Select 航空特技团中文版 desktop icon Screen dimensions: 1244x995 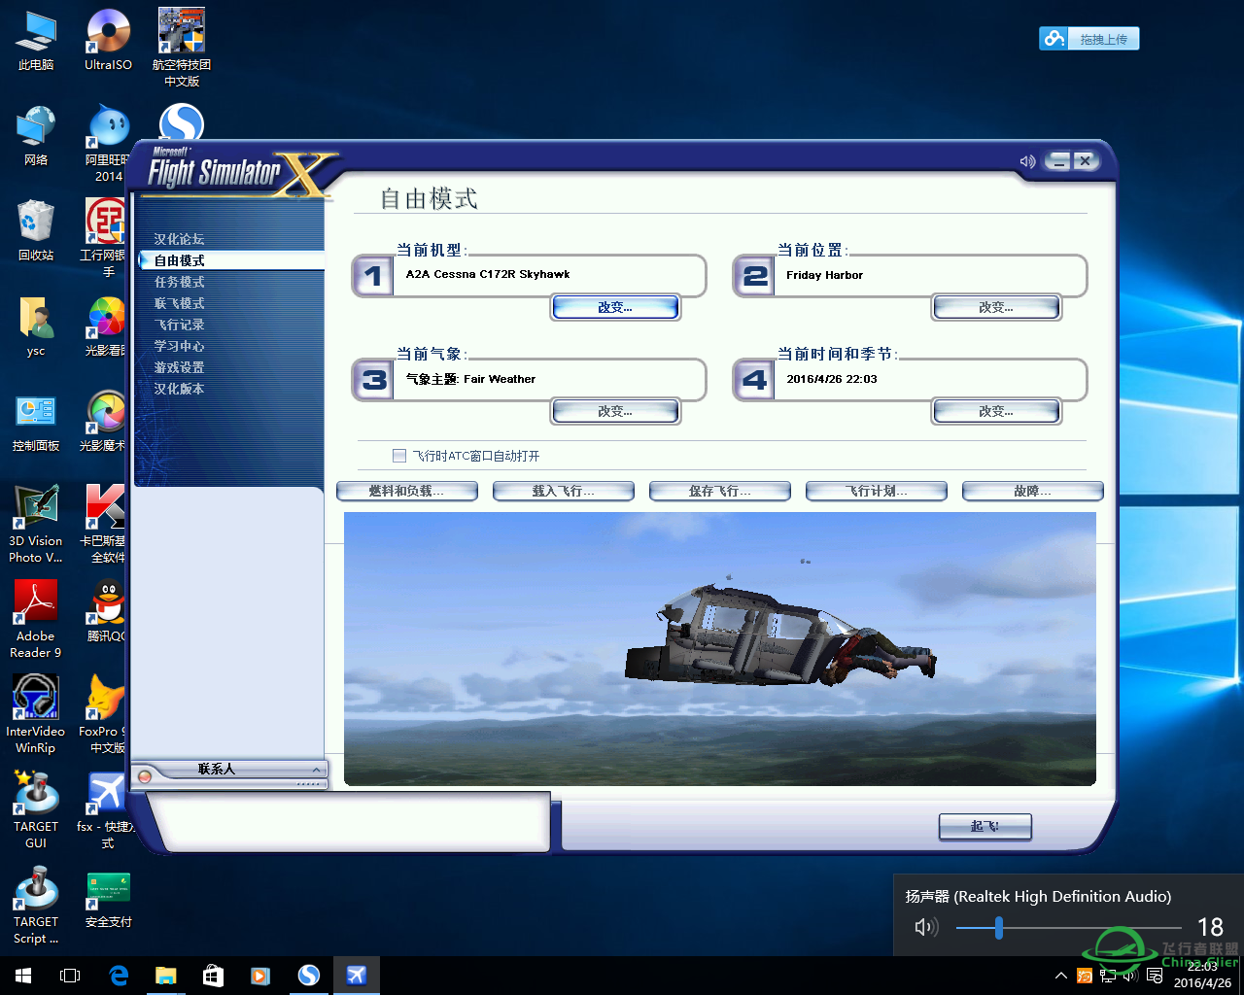point(182,48)
